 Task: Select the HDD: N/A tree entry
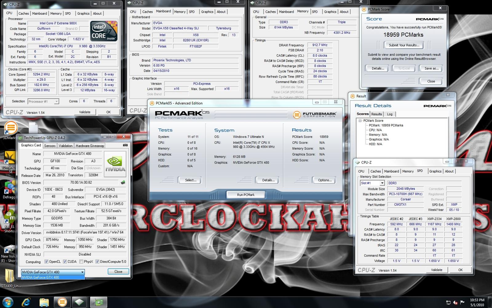375,144
